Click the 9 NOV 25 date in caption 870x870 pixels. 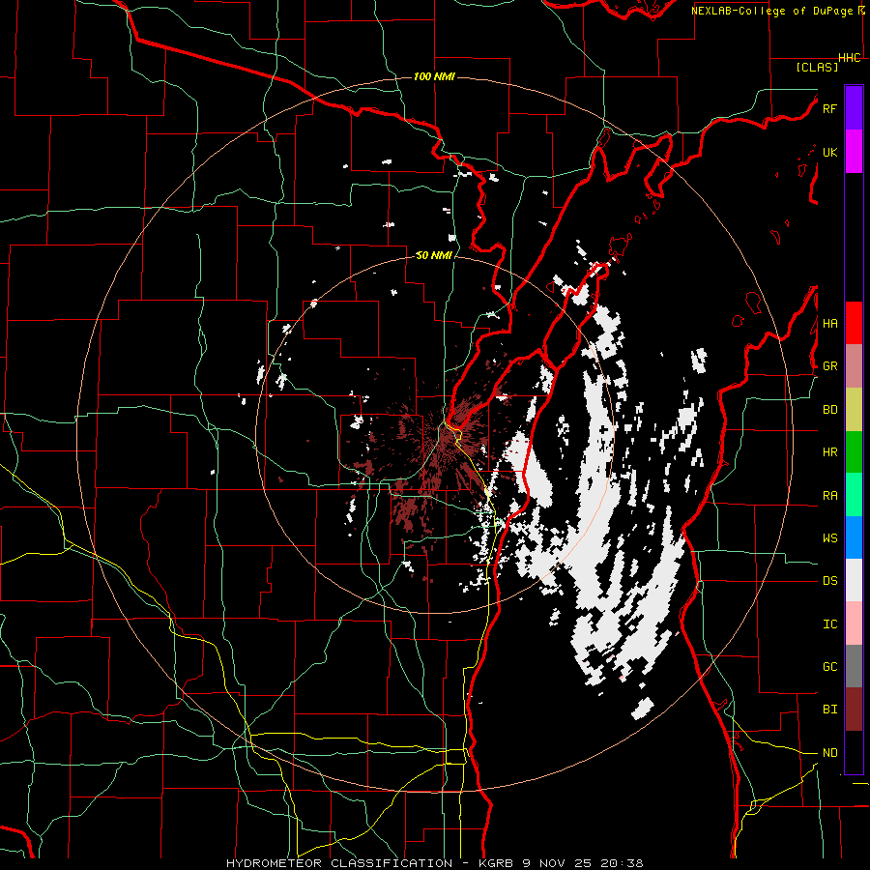click(x=558, y=863)
